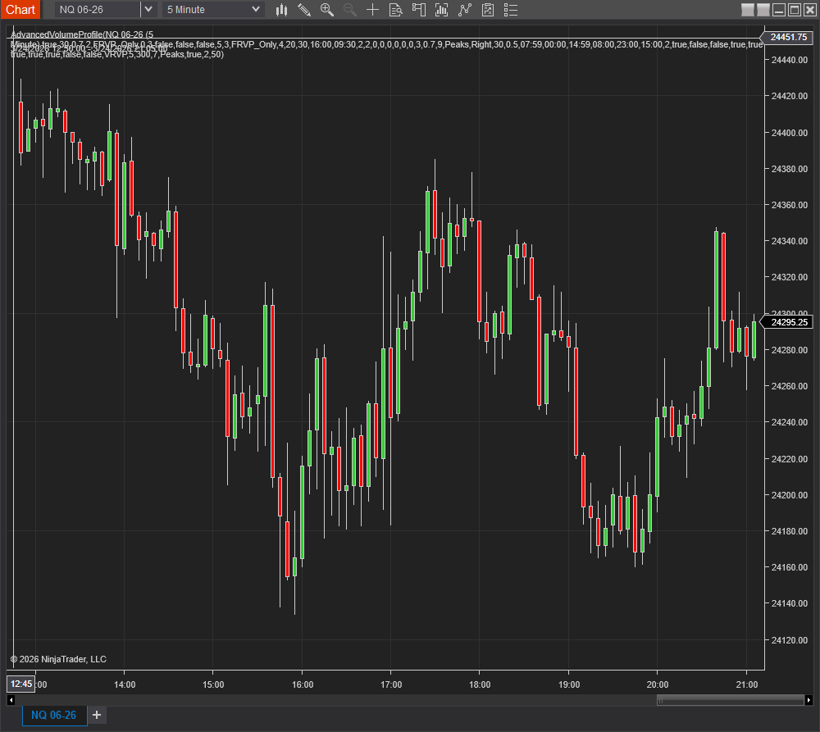Open the 5 Minute interval dropdown
Screen dimensions: 820x732
213,9
